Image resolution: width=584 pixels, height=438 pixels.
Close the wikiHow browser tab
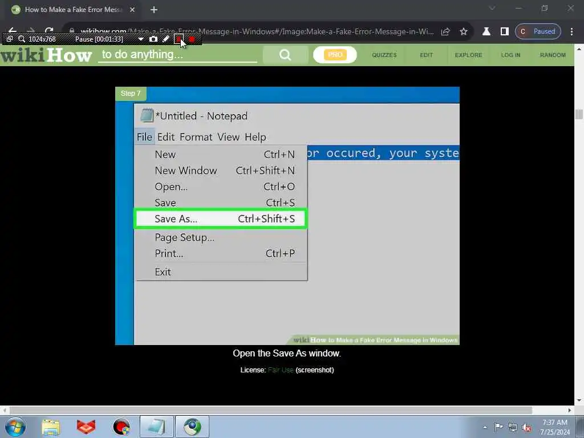[132, 10]
